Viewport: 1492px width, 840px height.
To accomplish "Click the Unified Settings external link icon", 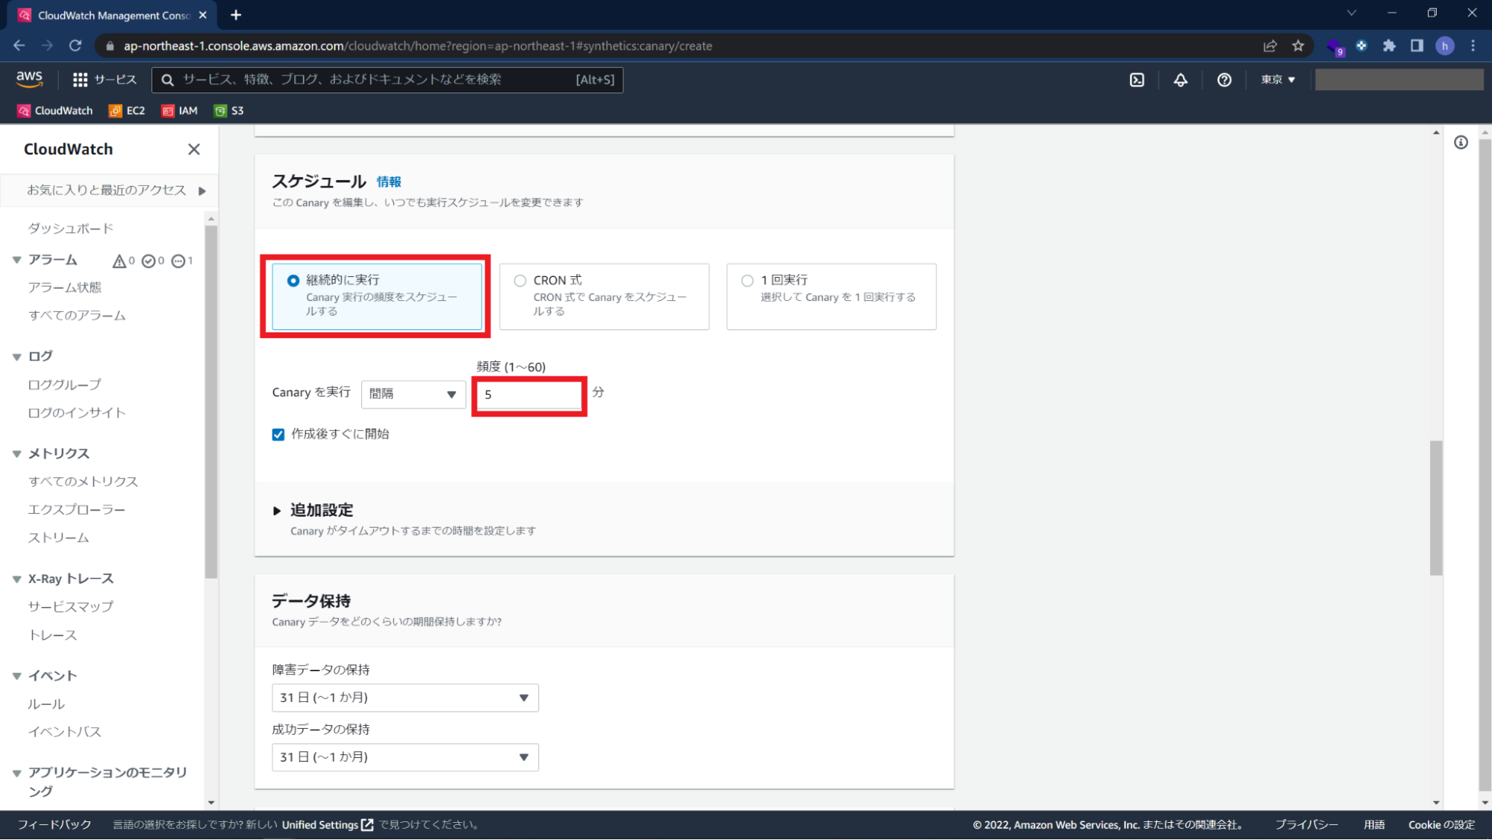I will click(367, 825).
